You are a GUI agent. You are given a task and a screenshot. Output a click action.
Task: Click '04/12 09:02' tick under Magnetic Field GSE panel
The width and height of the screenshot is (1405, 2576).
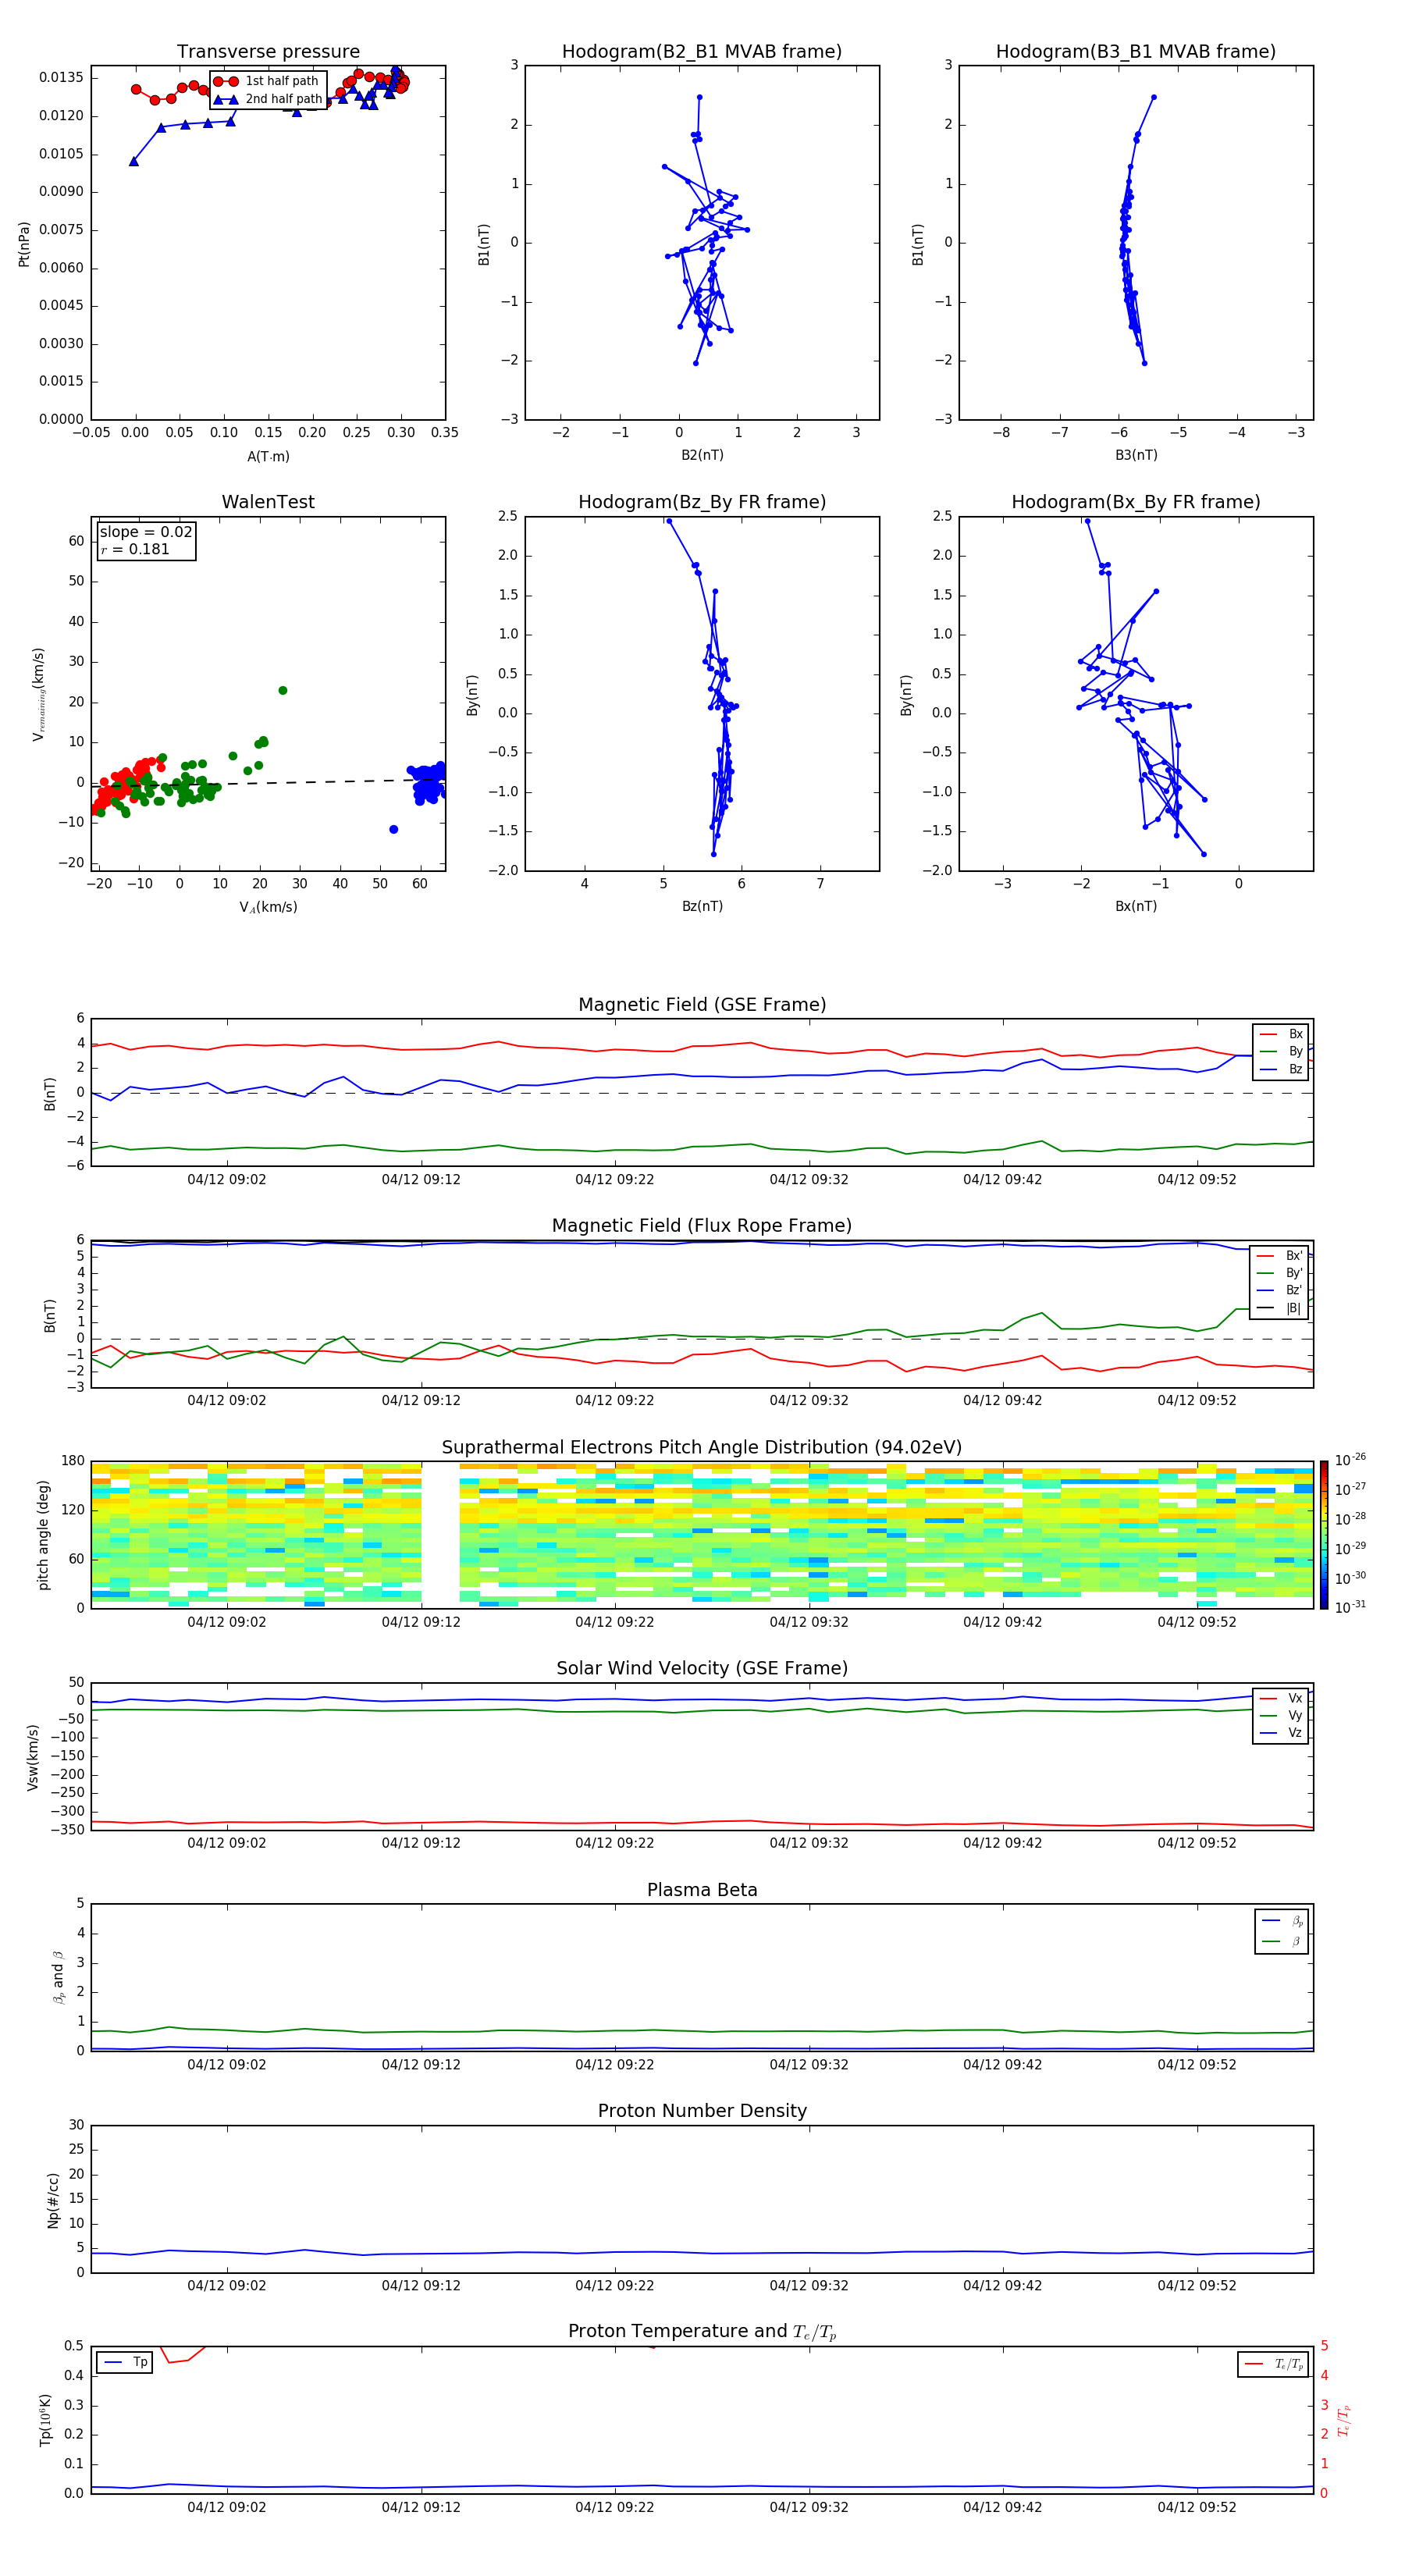coord(227,1180)
